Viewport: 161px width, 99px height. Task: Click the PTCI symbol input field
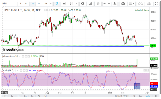[9, 4]
